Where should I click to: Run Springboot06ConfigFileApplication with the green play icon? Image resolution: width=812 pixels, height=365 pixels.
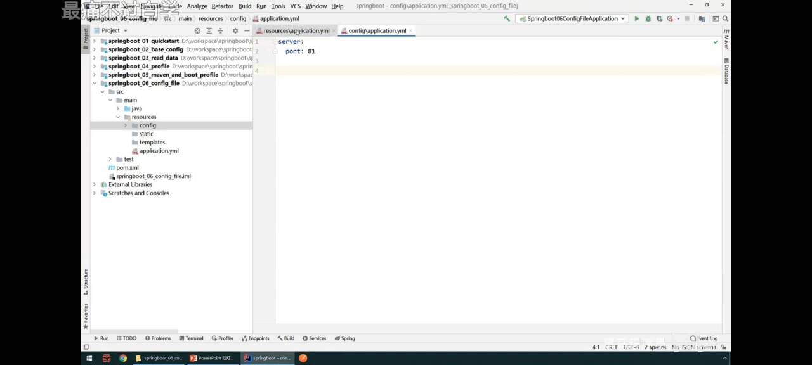(637, 18)
